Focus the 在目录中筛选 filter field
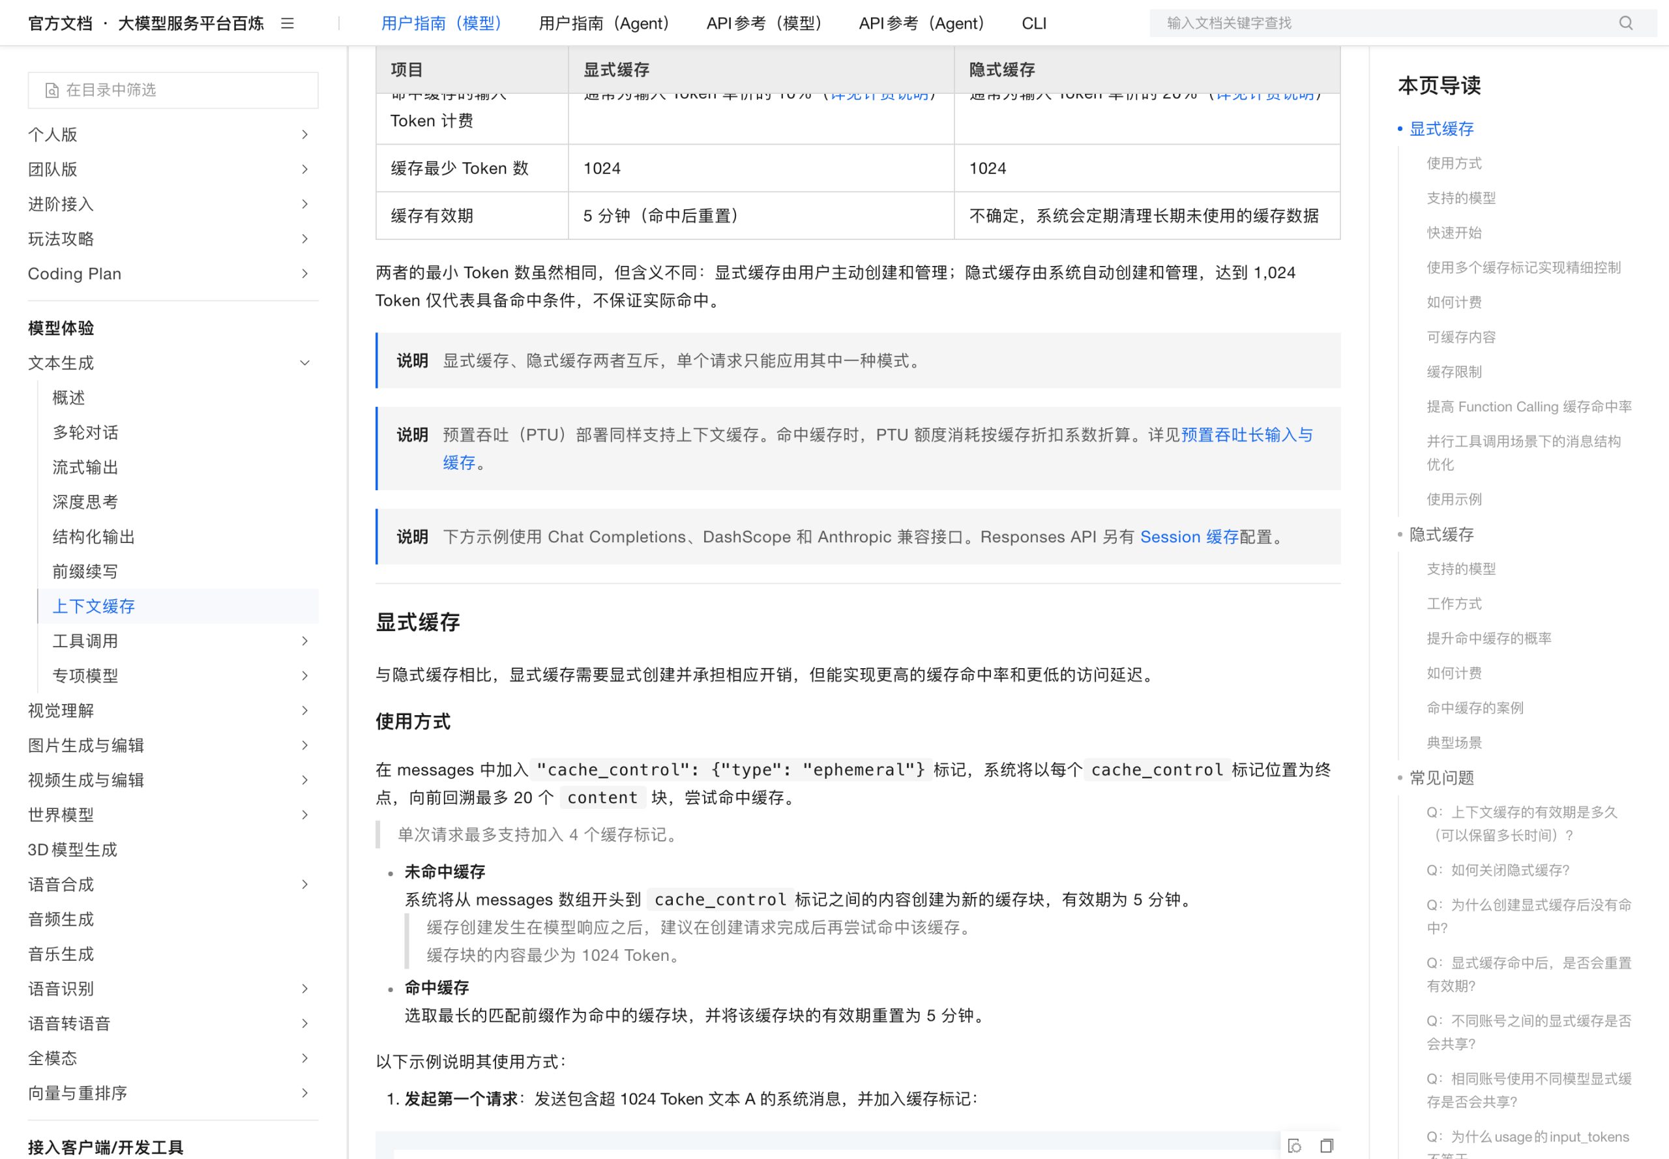 (173, 90)
